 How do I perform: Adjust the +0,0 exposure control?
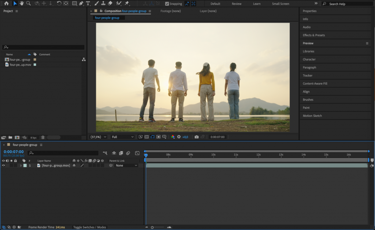[185, 137]
